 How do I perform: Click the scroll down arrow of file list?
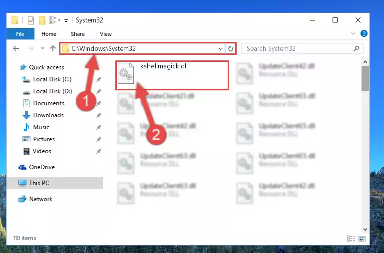coord(365,229)
